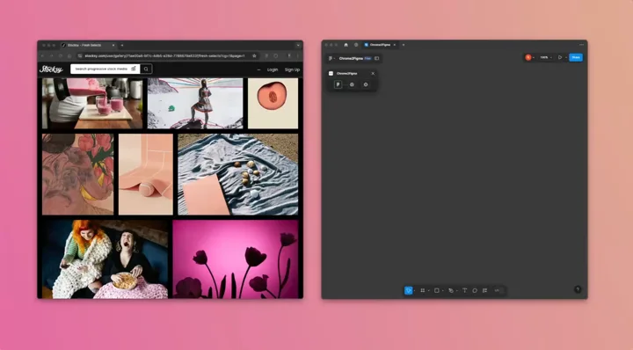Bookmark this page with the star icon
633x350 pixels.
pyautogui.click(x=254, y=55)
